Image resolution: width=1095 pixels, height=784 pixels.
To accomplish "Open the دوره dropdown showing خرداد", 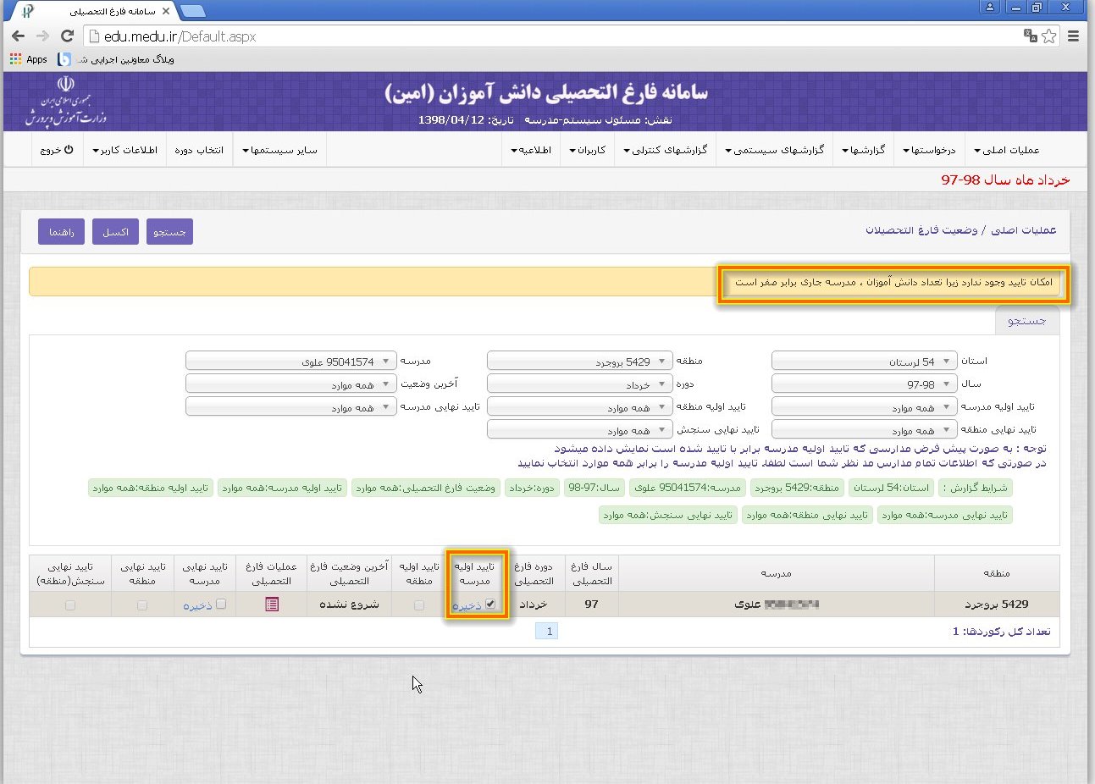I will point(580,384).
